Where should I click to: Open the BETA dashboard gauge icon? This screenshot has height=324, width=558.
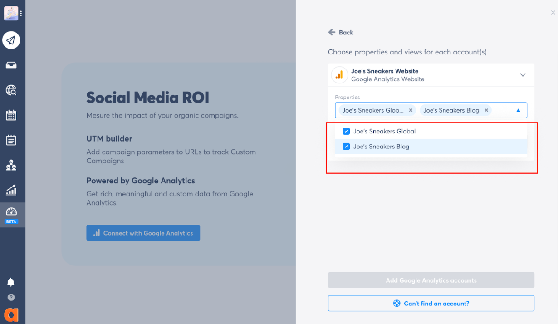(x=11, y=215)
